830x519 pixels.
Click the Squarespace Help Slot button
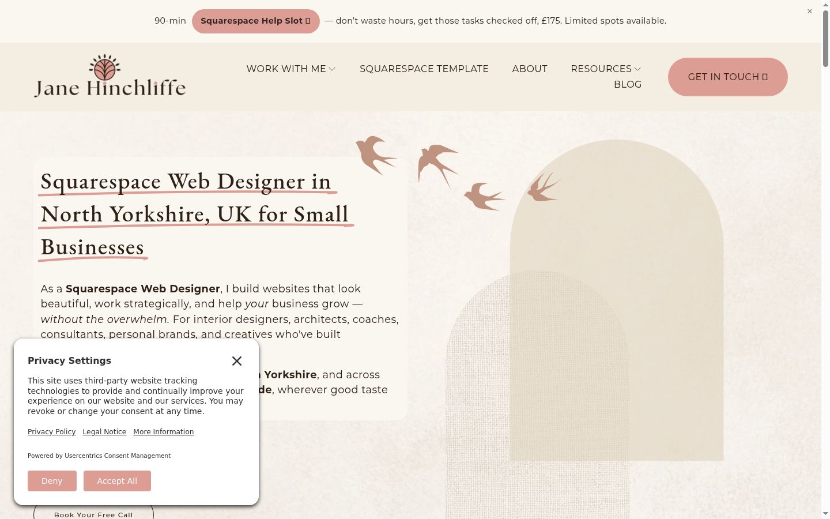[x=256, y=21]
